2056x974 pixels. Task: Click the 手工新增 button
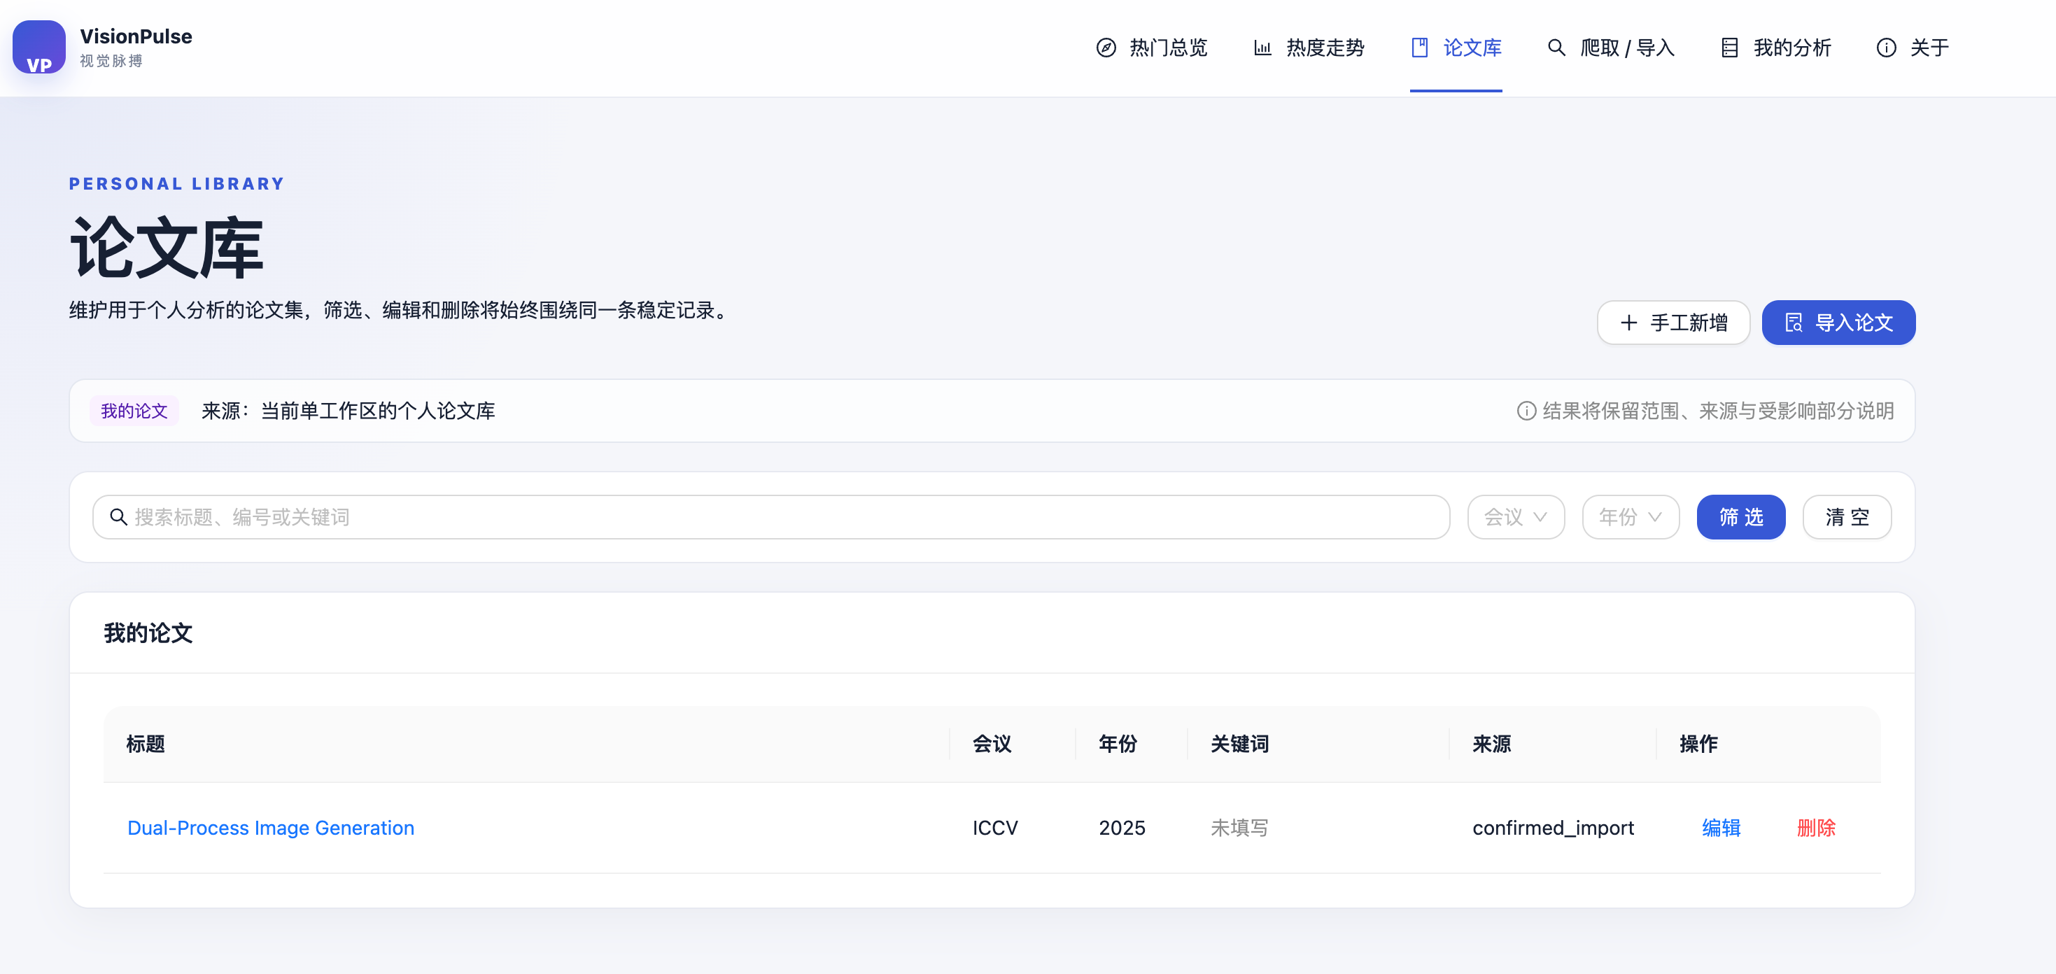coord(1673,323)
